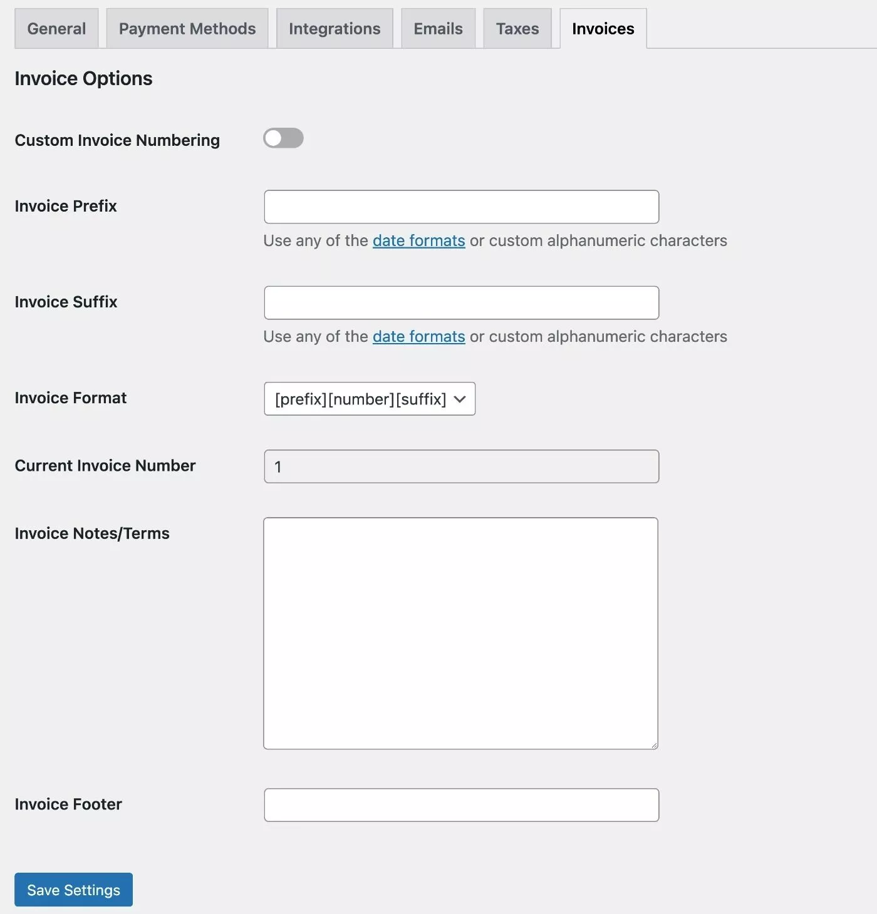Click into the Invoice Suffix field
This screenshot has width=877, height=914.
(461, 303)
